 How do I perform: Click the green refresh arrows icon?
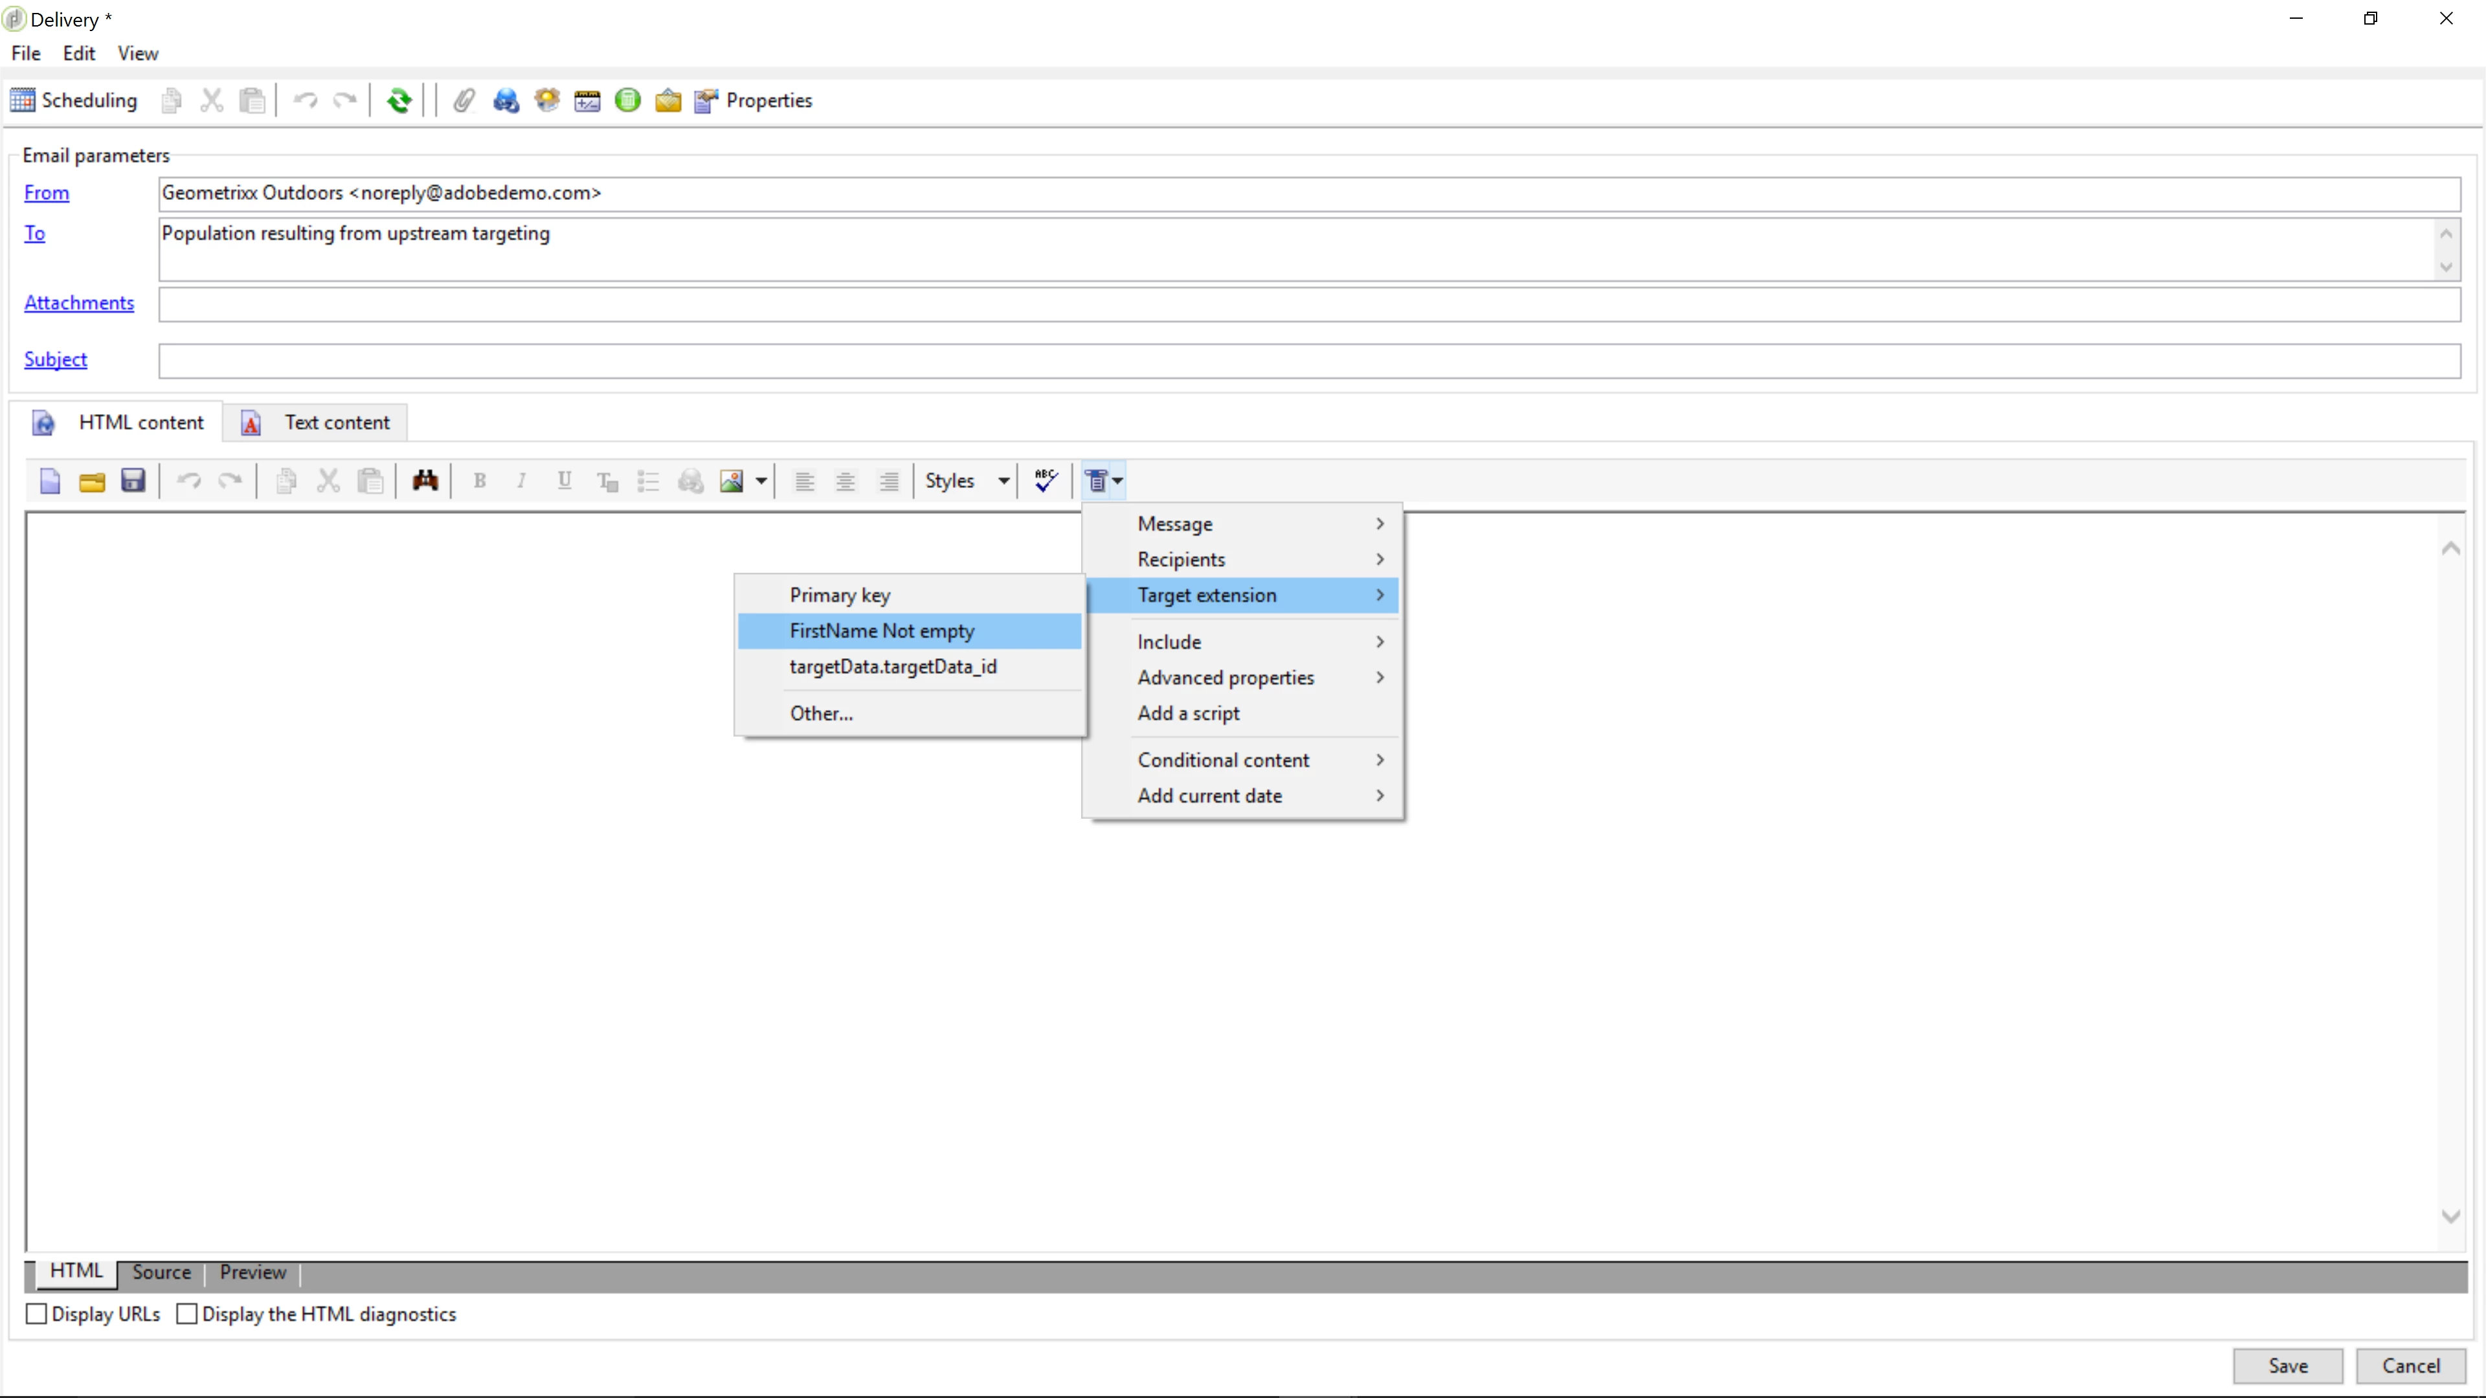click(399, 100)
